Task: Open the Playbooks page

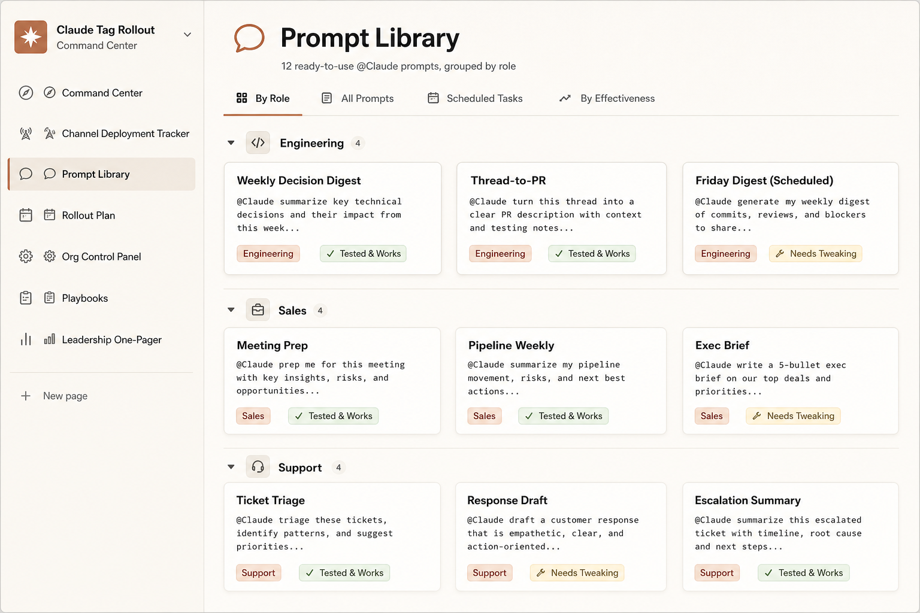Action: click(x=102, y=298)
